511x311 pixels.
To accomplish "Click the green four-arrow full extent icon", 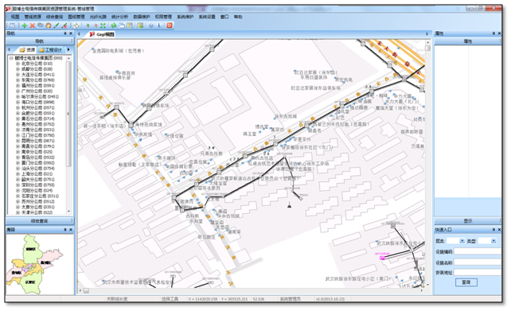I will coord(103,25).
